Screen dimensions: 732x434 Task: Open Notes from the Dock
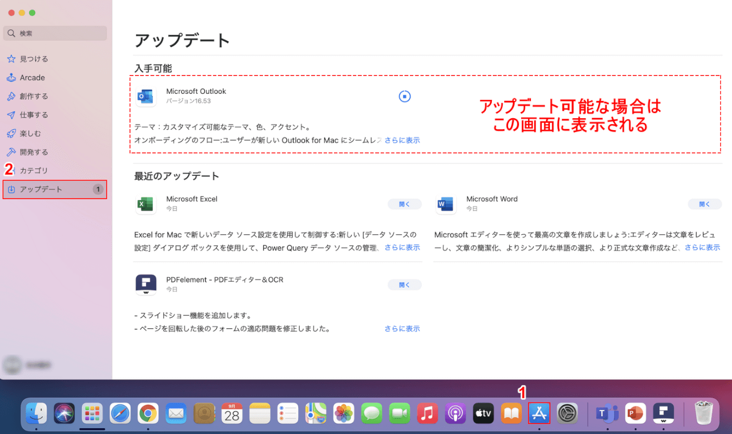(260, 413)
